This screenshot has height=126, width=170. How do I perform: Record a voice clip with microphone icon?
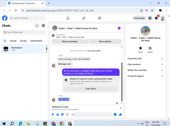[53, 114]
